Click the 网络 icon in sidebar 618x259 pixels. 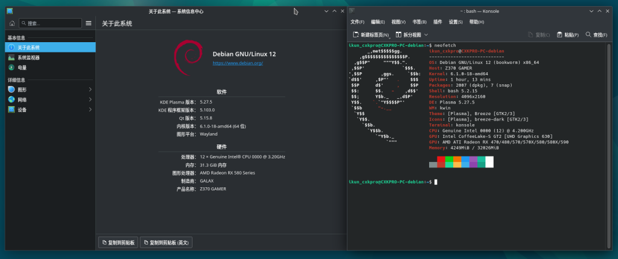pyautogui.click(x=11, y=99)
